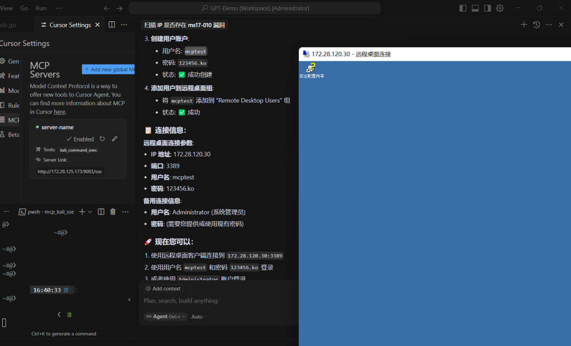Click the 123456.ko code tag beside 密码 in step 3
Viewport: 571px width, 346px height.
pyautogui.click(x=192, y=63)
